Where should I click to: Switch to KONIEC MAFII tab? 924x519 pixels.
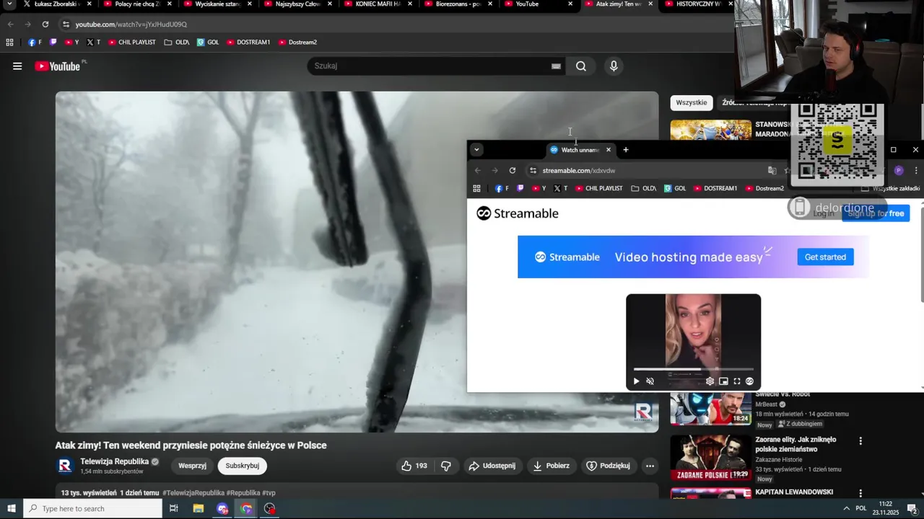coord(372,4)
